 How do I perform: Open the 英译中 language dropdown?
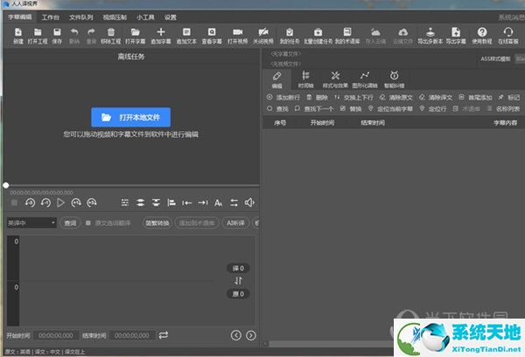(x=31, y=223)
